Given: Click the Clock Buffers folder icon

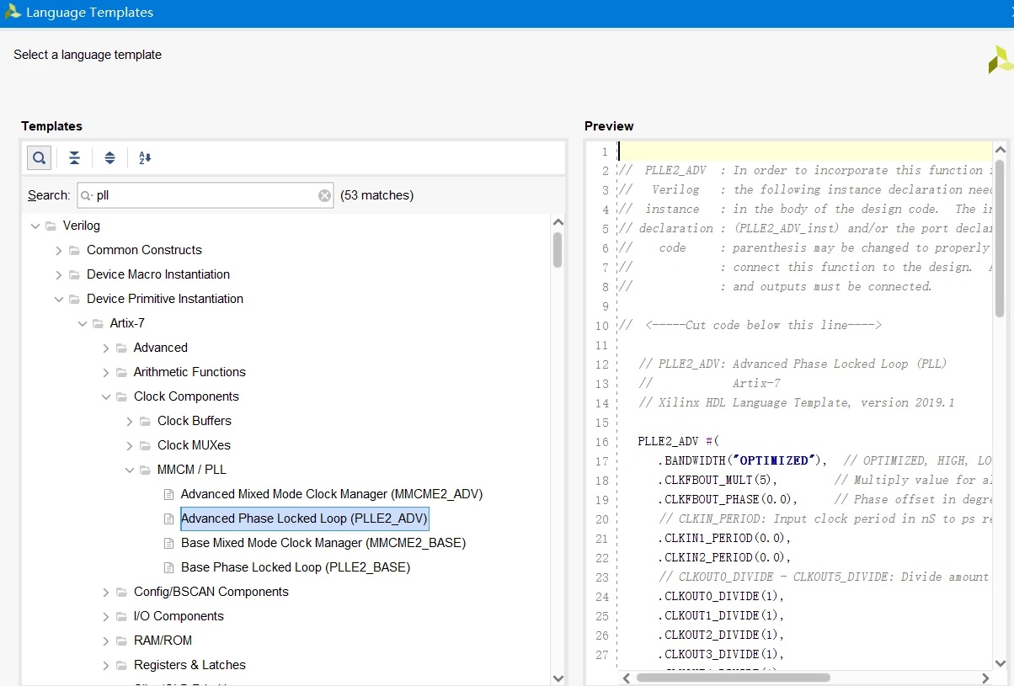Looking at the screenshot, I should [145, 421].
